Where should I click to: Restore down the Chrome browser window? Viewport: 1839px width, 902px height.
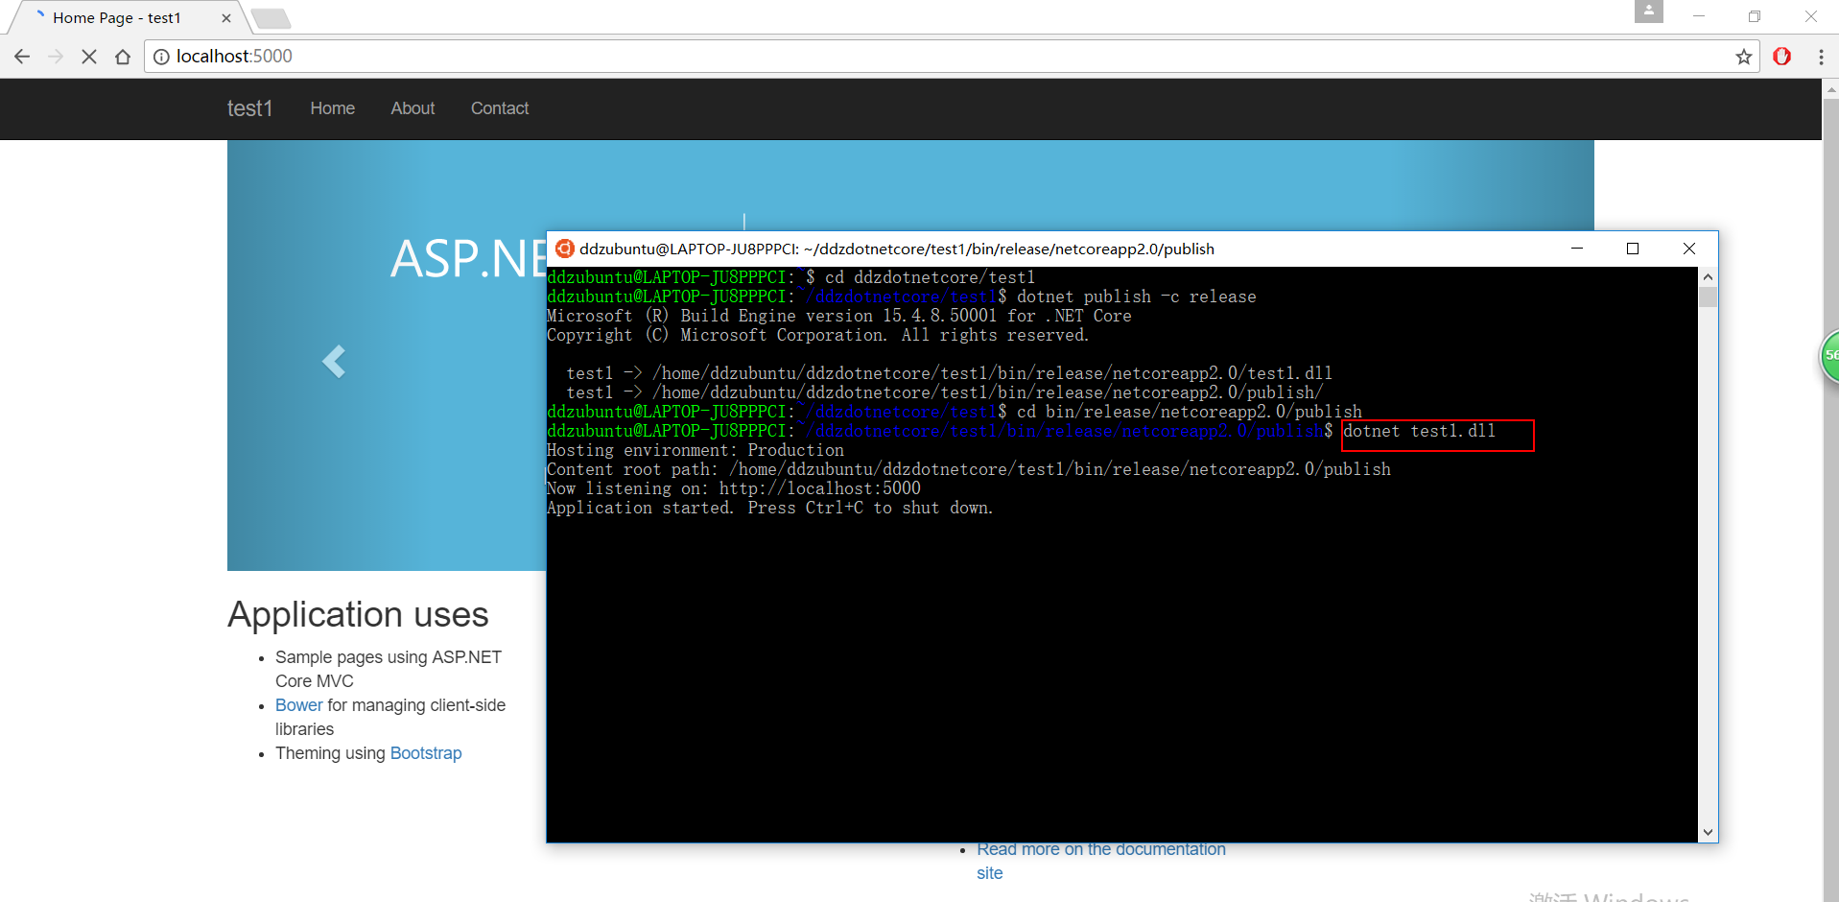[x=1755, y=16]
